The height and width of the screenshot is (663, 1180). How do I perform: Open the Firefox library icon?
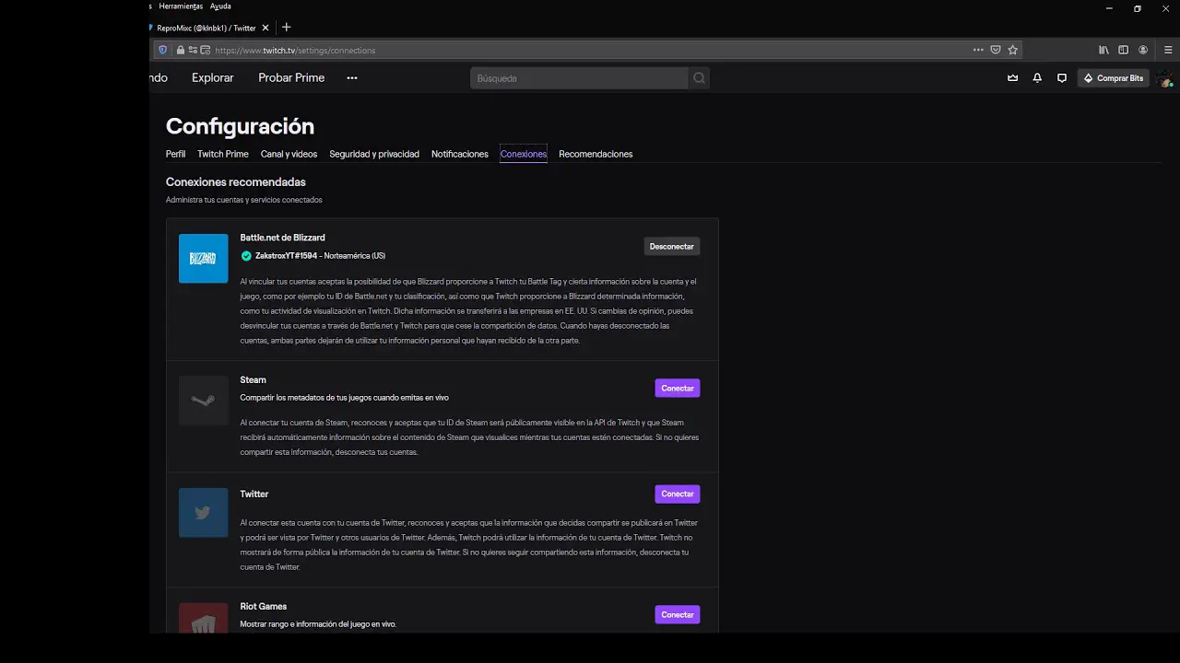click(x=1103, y=50)
